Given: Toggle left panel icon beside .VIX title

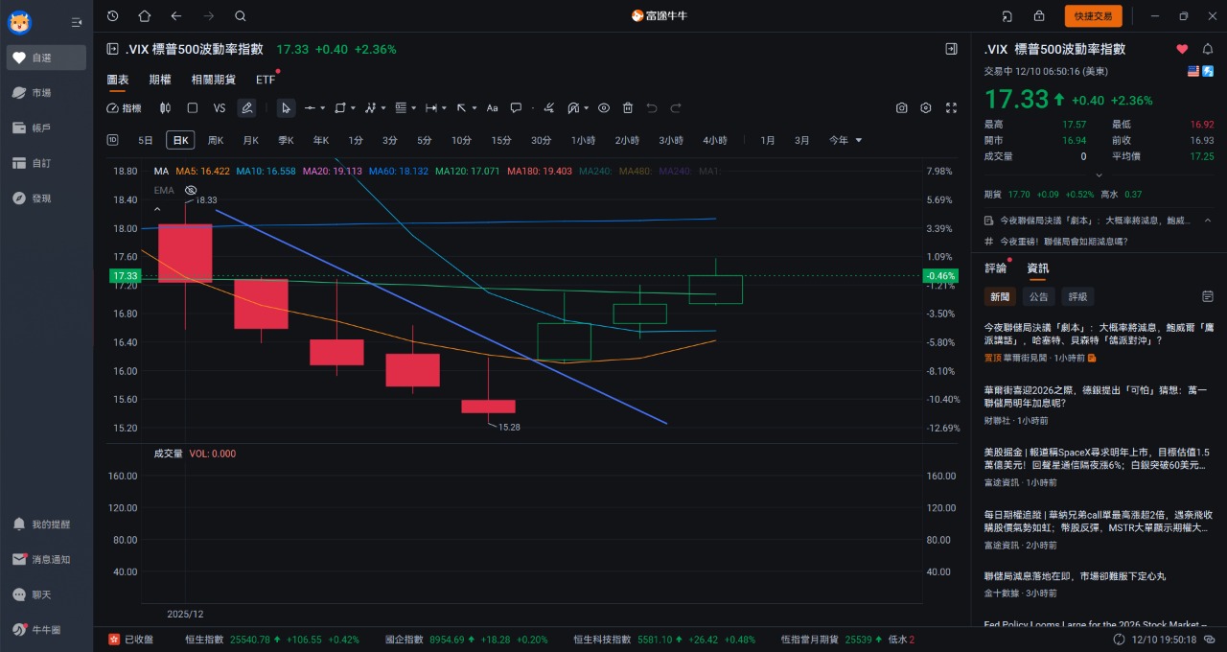Looking at the screenshot, I should click(x=112, y=49).
